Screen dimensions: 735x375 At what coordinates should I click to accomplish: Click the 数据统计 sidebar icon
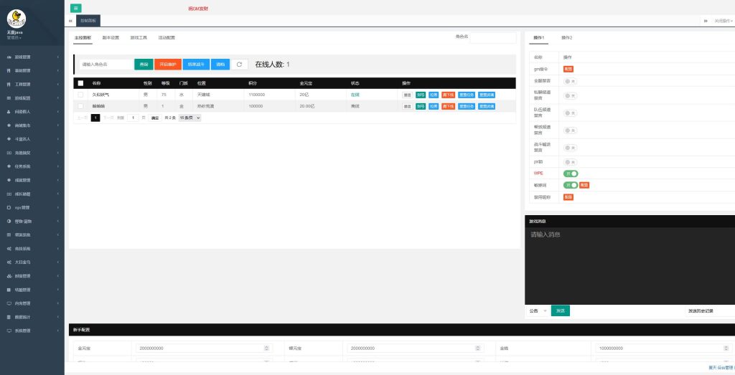coord(9,317)
